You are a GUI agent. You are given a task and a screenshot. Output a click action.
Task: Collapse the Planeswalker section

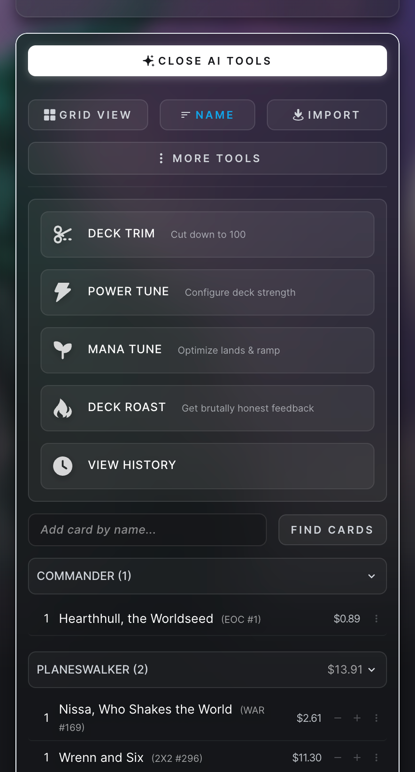click(x=372, y=670)
